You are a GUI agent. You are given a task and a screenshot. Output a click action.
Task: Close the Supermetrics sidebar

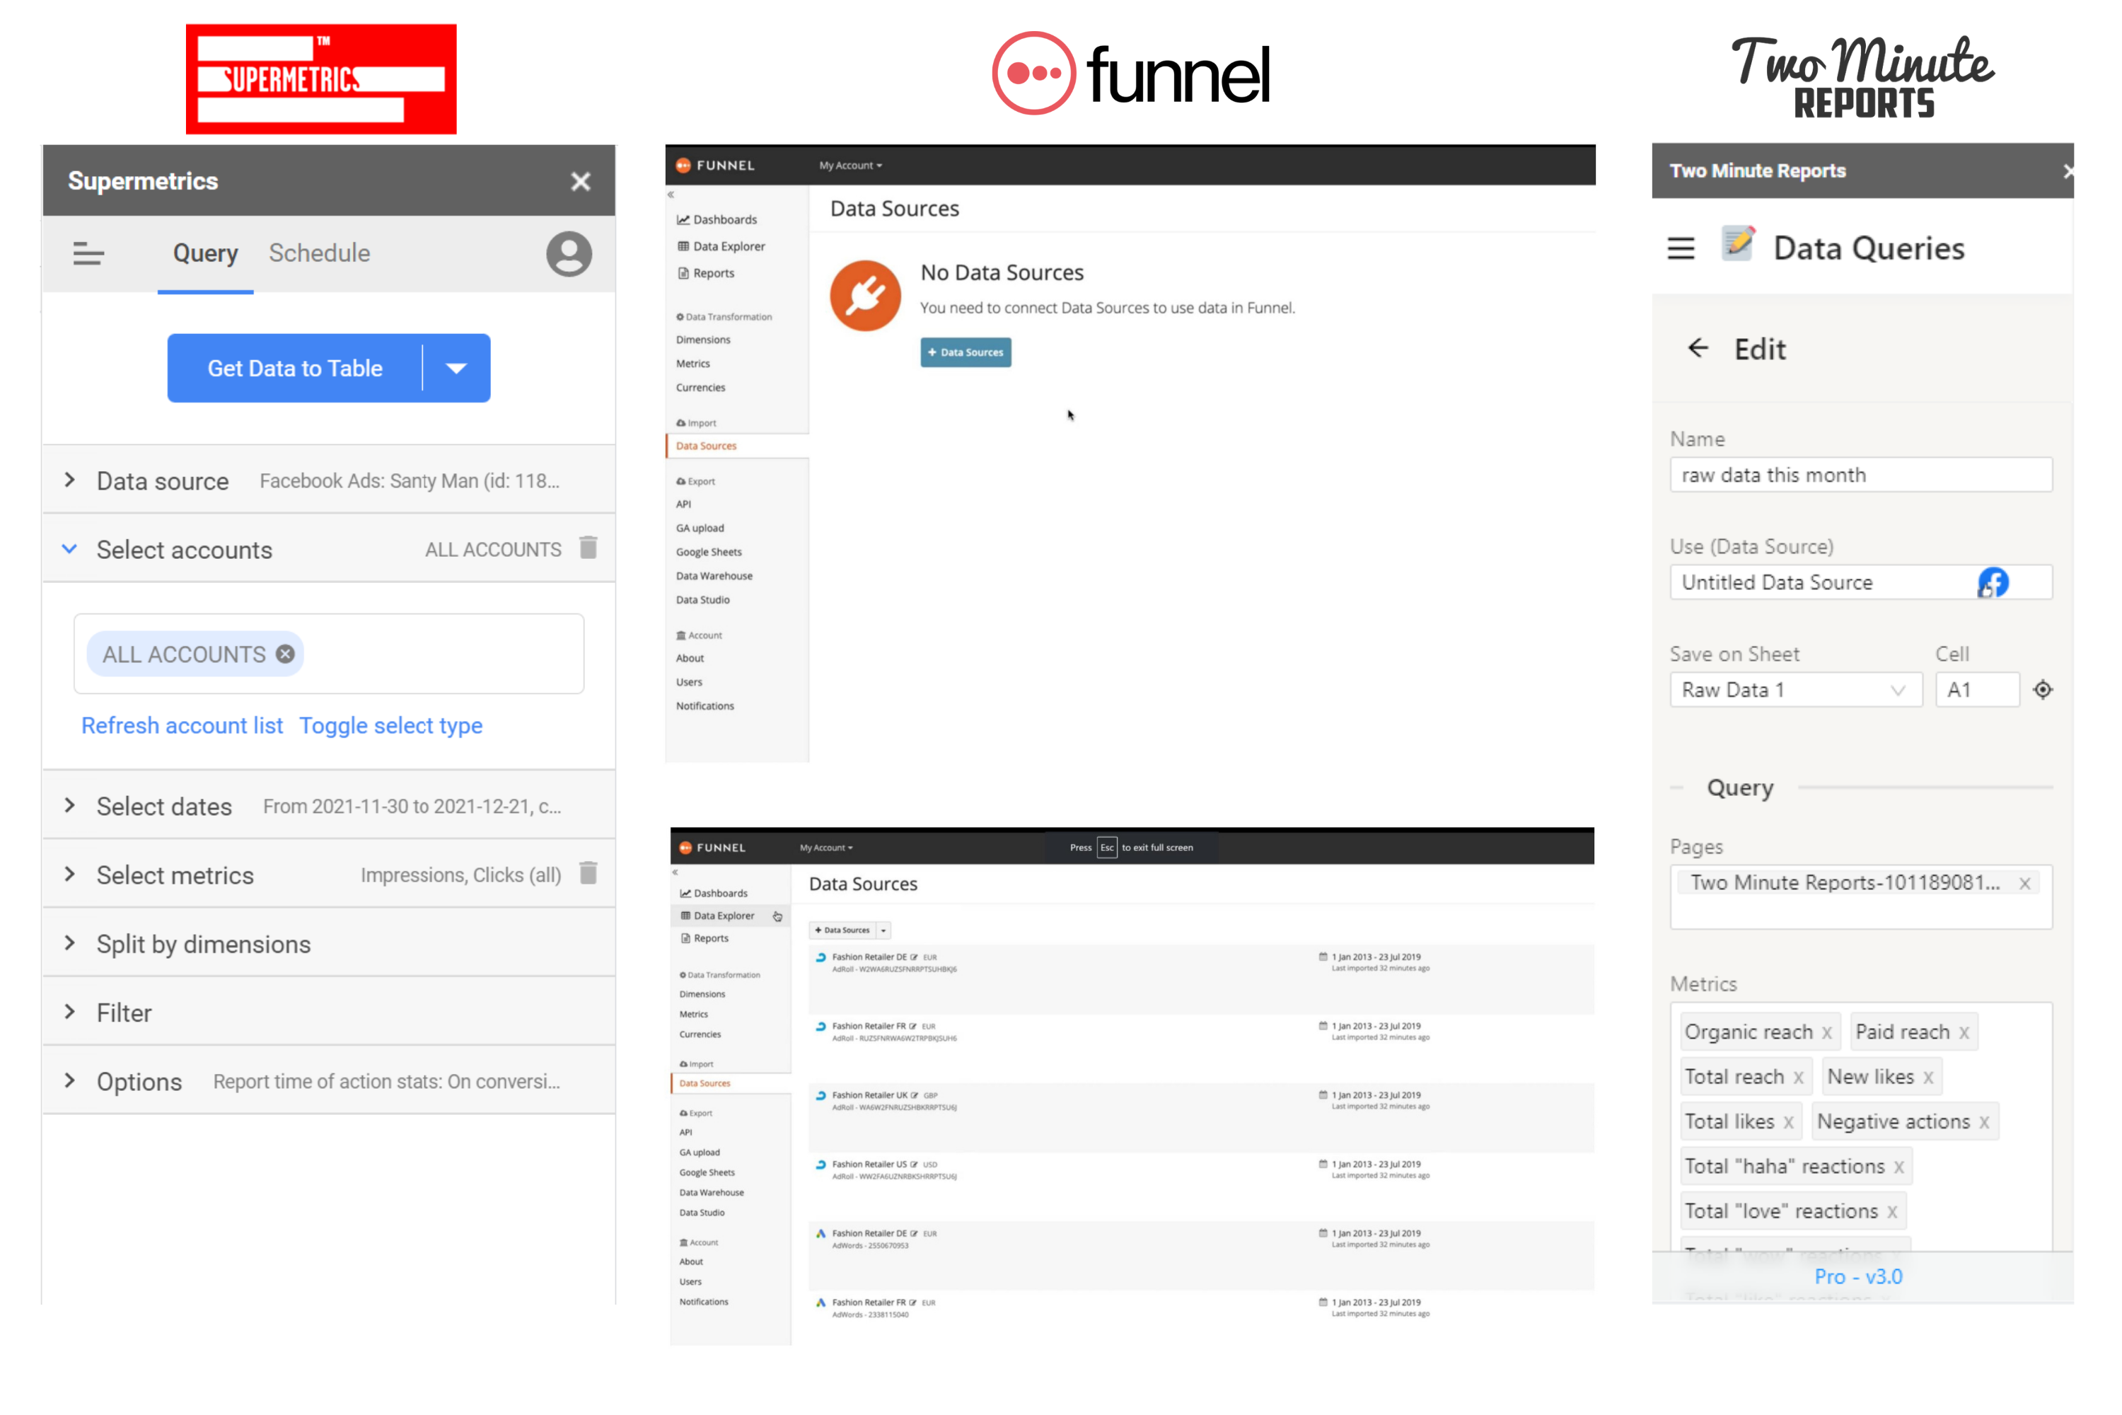580,181
